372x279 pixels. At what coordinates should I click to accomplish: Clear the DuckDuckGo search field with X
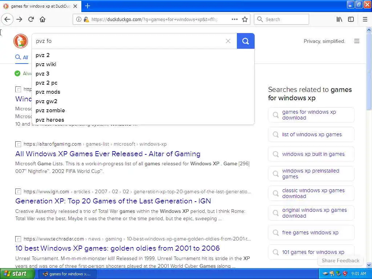(x=228, y=41)
